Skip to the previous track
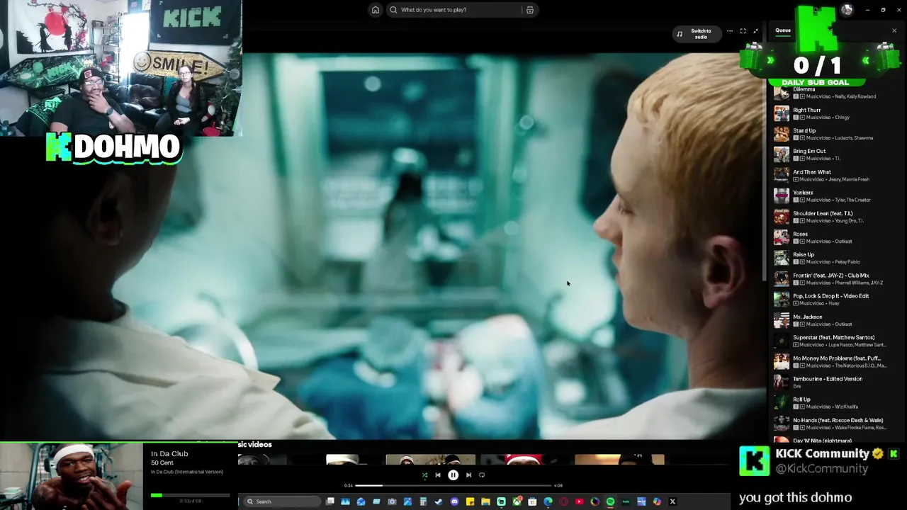907x510 pixels. click(438, 475)
